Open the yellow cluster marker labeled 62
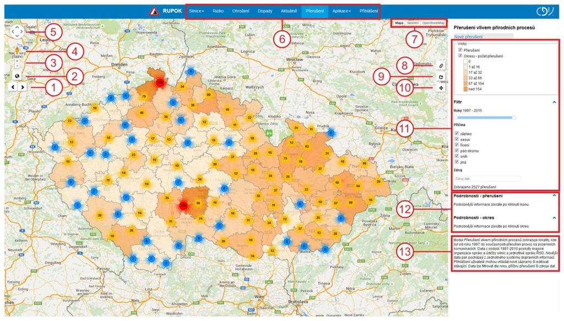Viewport: 564px width, 321px height. pyautogui.click(x=307, y=146)
